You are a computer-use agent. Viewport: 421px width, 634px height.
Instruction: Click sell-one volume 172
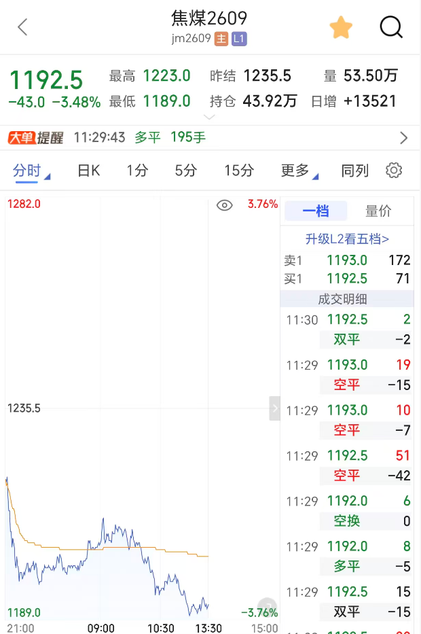(x=399, y=260)
